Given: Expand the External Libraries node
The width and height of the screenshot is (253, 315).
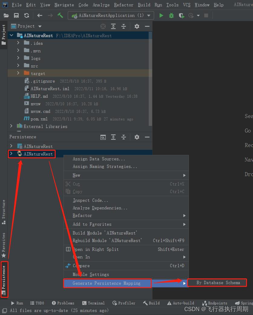Looking at the screenshot, I should click(11, 126).
